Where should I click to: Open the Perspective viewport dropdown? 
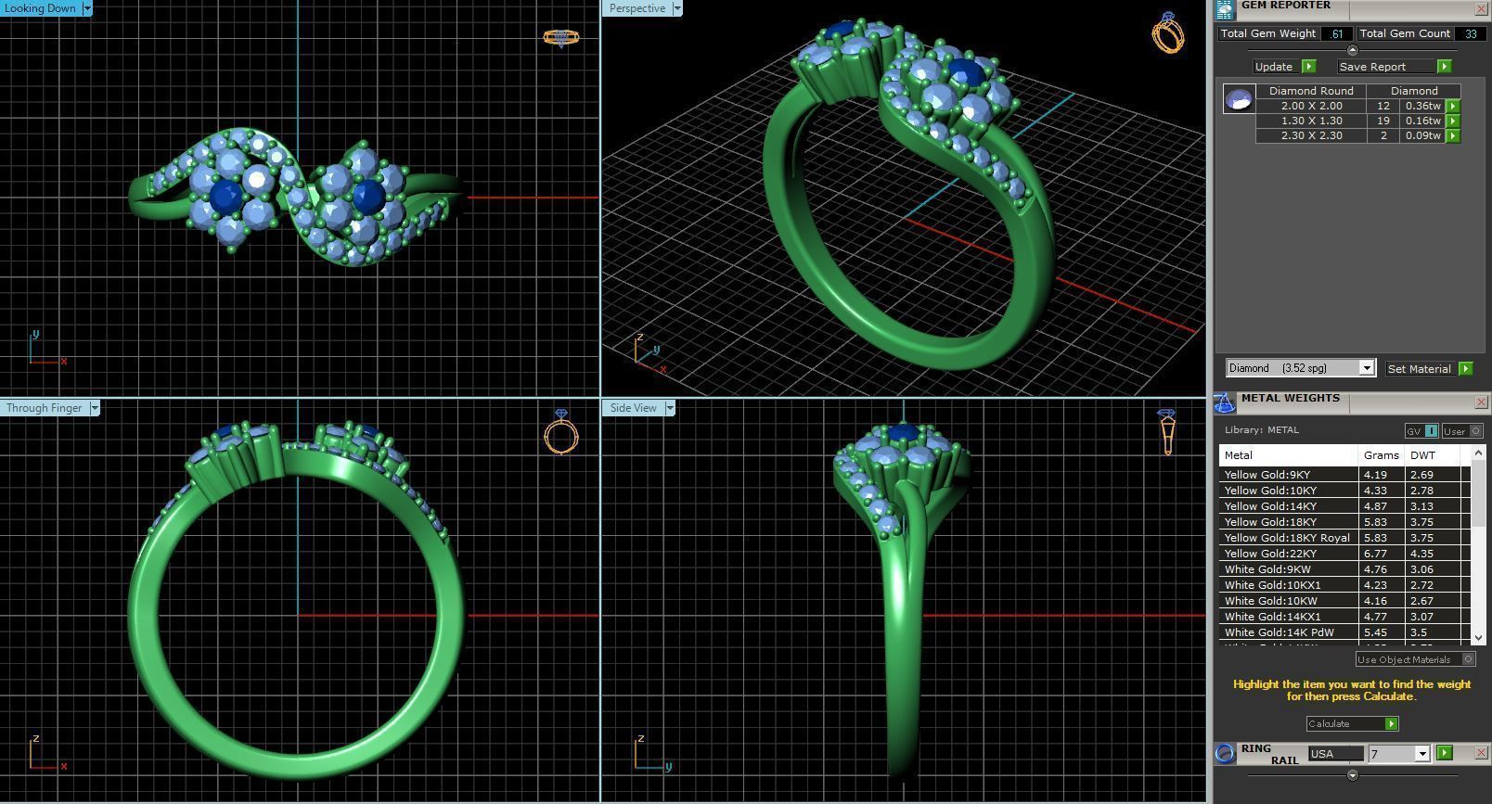click(676, 8)
